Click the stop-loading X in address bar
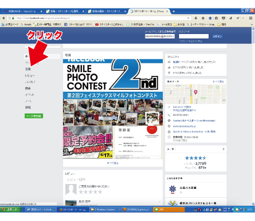This screenshot has height=221, width=255. pos(188,18)
